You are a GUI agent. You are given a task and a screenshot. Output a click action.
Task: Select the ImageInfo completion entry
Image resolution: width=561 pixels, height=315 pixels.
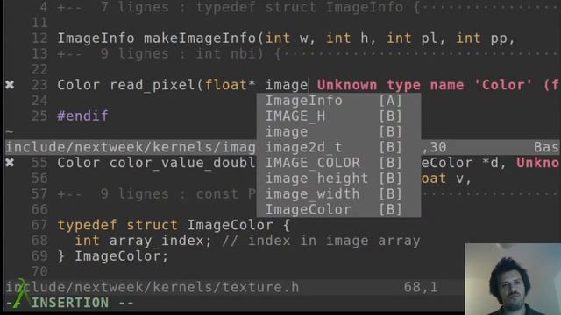pos(338,101)
